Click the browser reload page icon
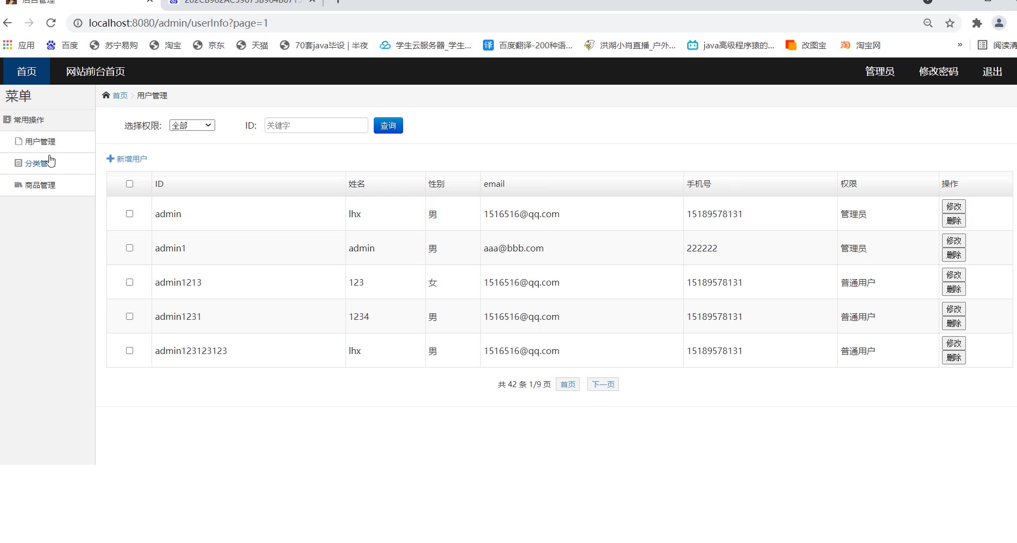Viewport: 1017px width, 543px height. tap(51, 23)
